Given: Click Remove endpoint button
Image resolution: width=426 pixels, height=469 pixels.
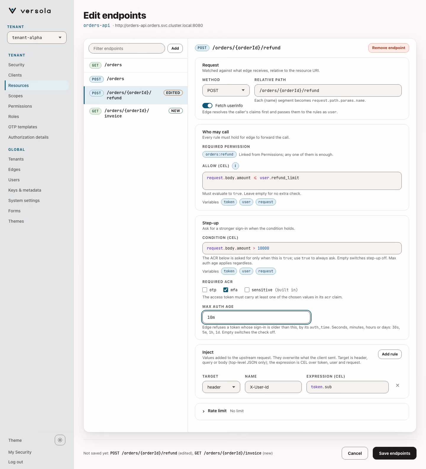Looking at the screenshot, I should click(388, 48).
